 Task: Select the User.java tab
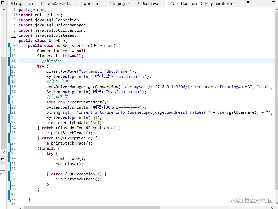pyautogui.click(x=148, y=3)
